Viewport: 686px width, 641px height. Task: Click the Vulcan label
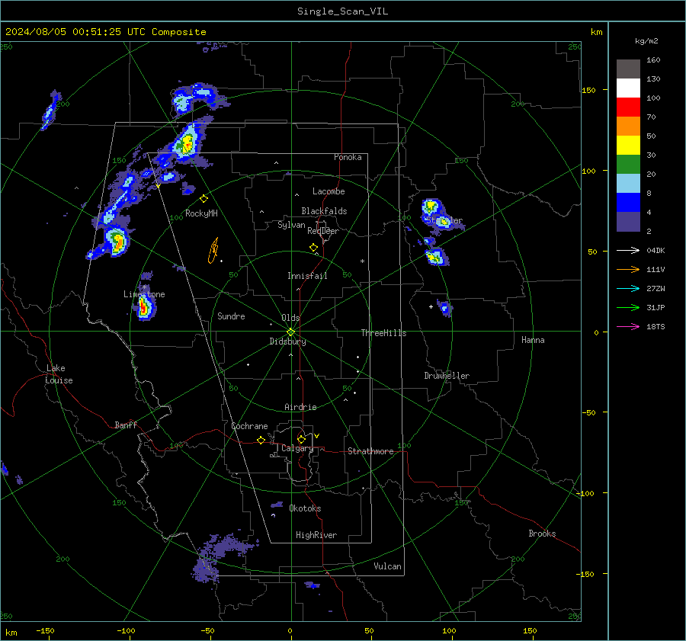(387, 566)
